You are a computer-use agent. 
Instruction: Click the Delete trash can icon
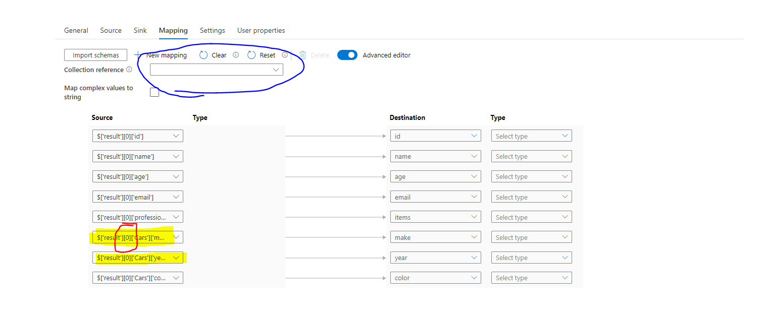302,55
